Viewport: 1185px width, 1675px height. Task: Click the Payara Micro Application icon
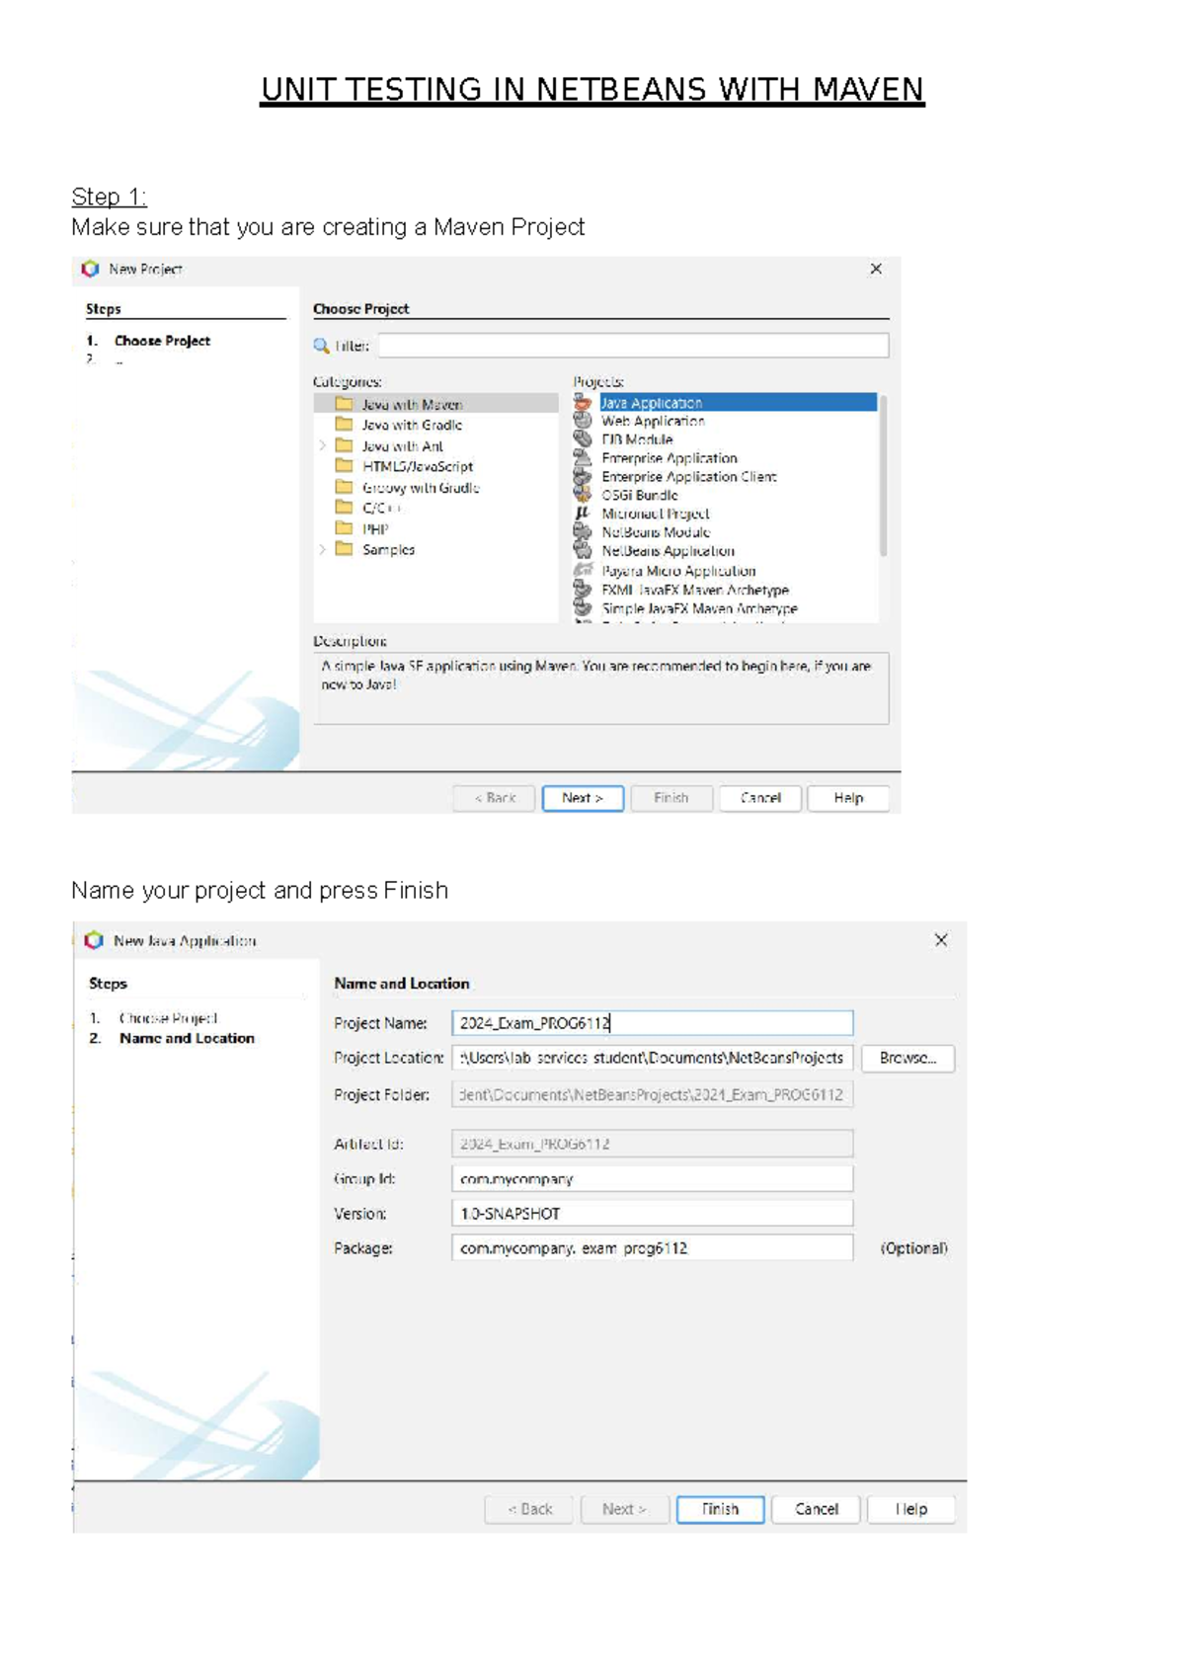(x=583, y=571)
